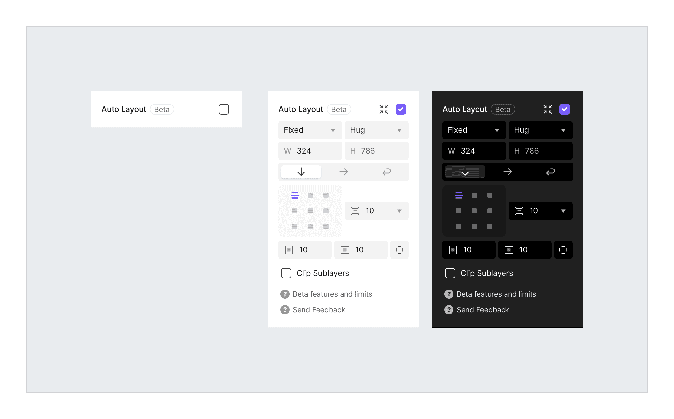Click individual padding icon in dark panel
674x419 pixels.
point(563,250)
